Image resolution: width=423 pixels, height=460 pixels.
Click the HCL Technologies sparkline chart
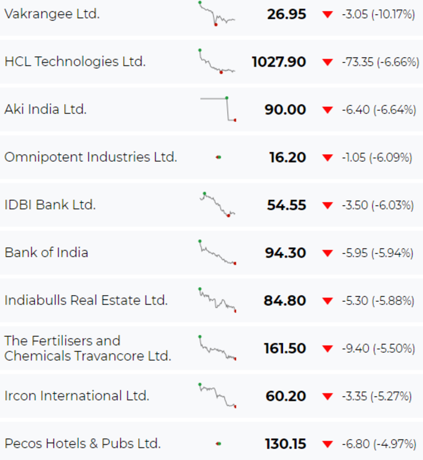[x=217, y=62]
